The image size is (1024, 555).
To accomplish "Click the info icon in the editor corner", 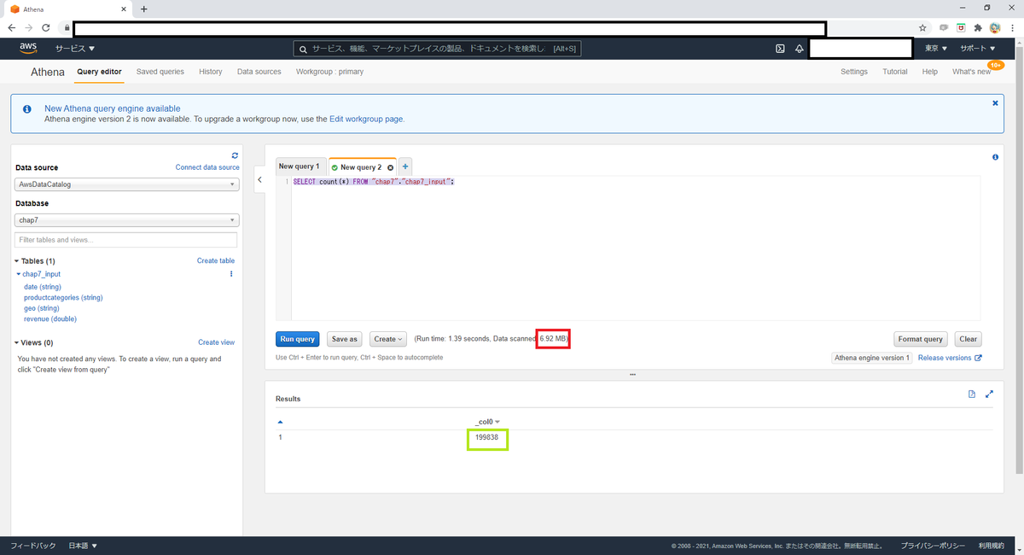I will (995, 157).
